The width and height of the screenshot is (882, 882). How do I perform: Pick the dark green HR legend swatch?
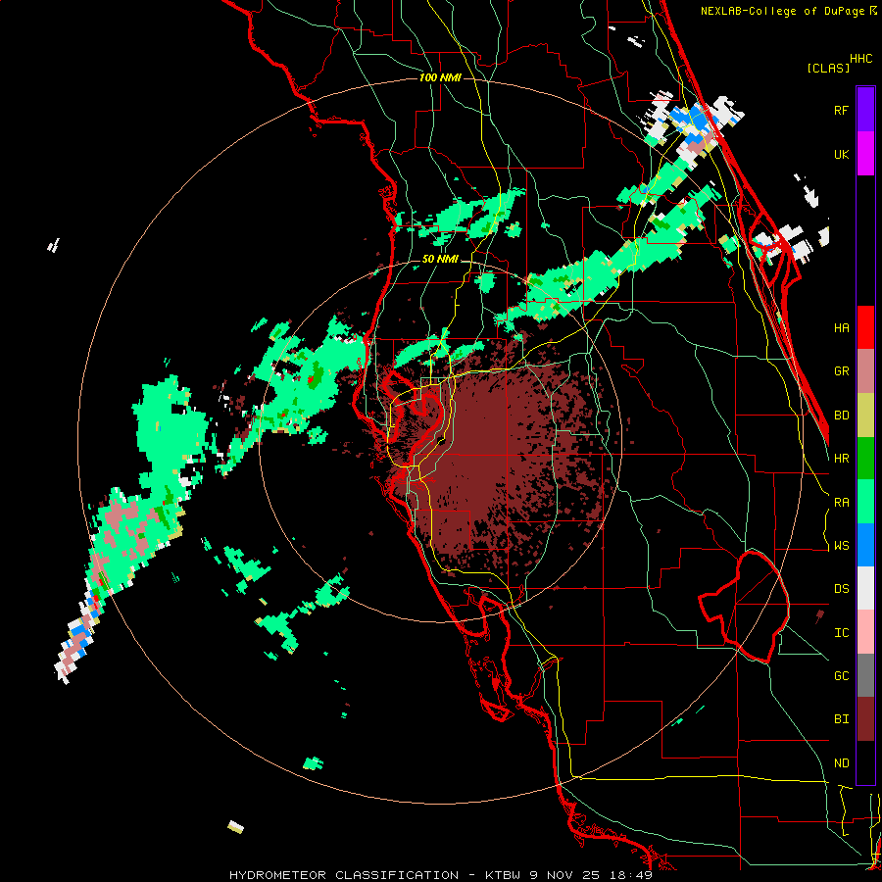(865, 459)
